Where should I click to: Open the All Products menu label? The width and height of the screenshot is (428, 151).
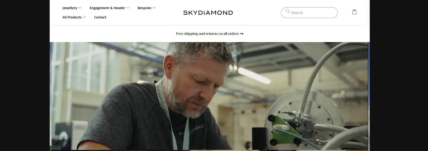72,17
